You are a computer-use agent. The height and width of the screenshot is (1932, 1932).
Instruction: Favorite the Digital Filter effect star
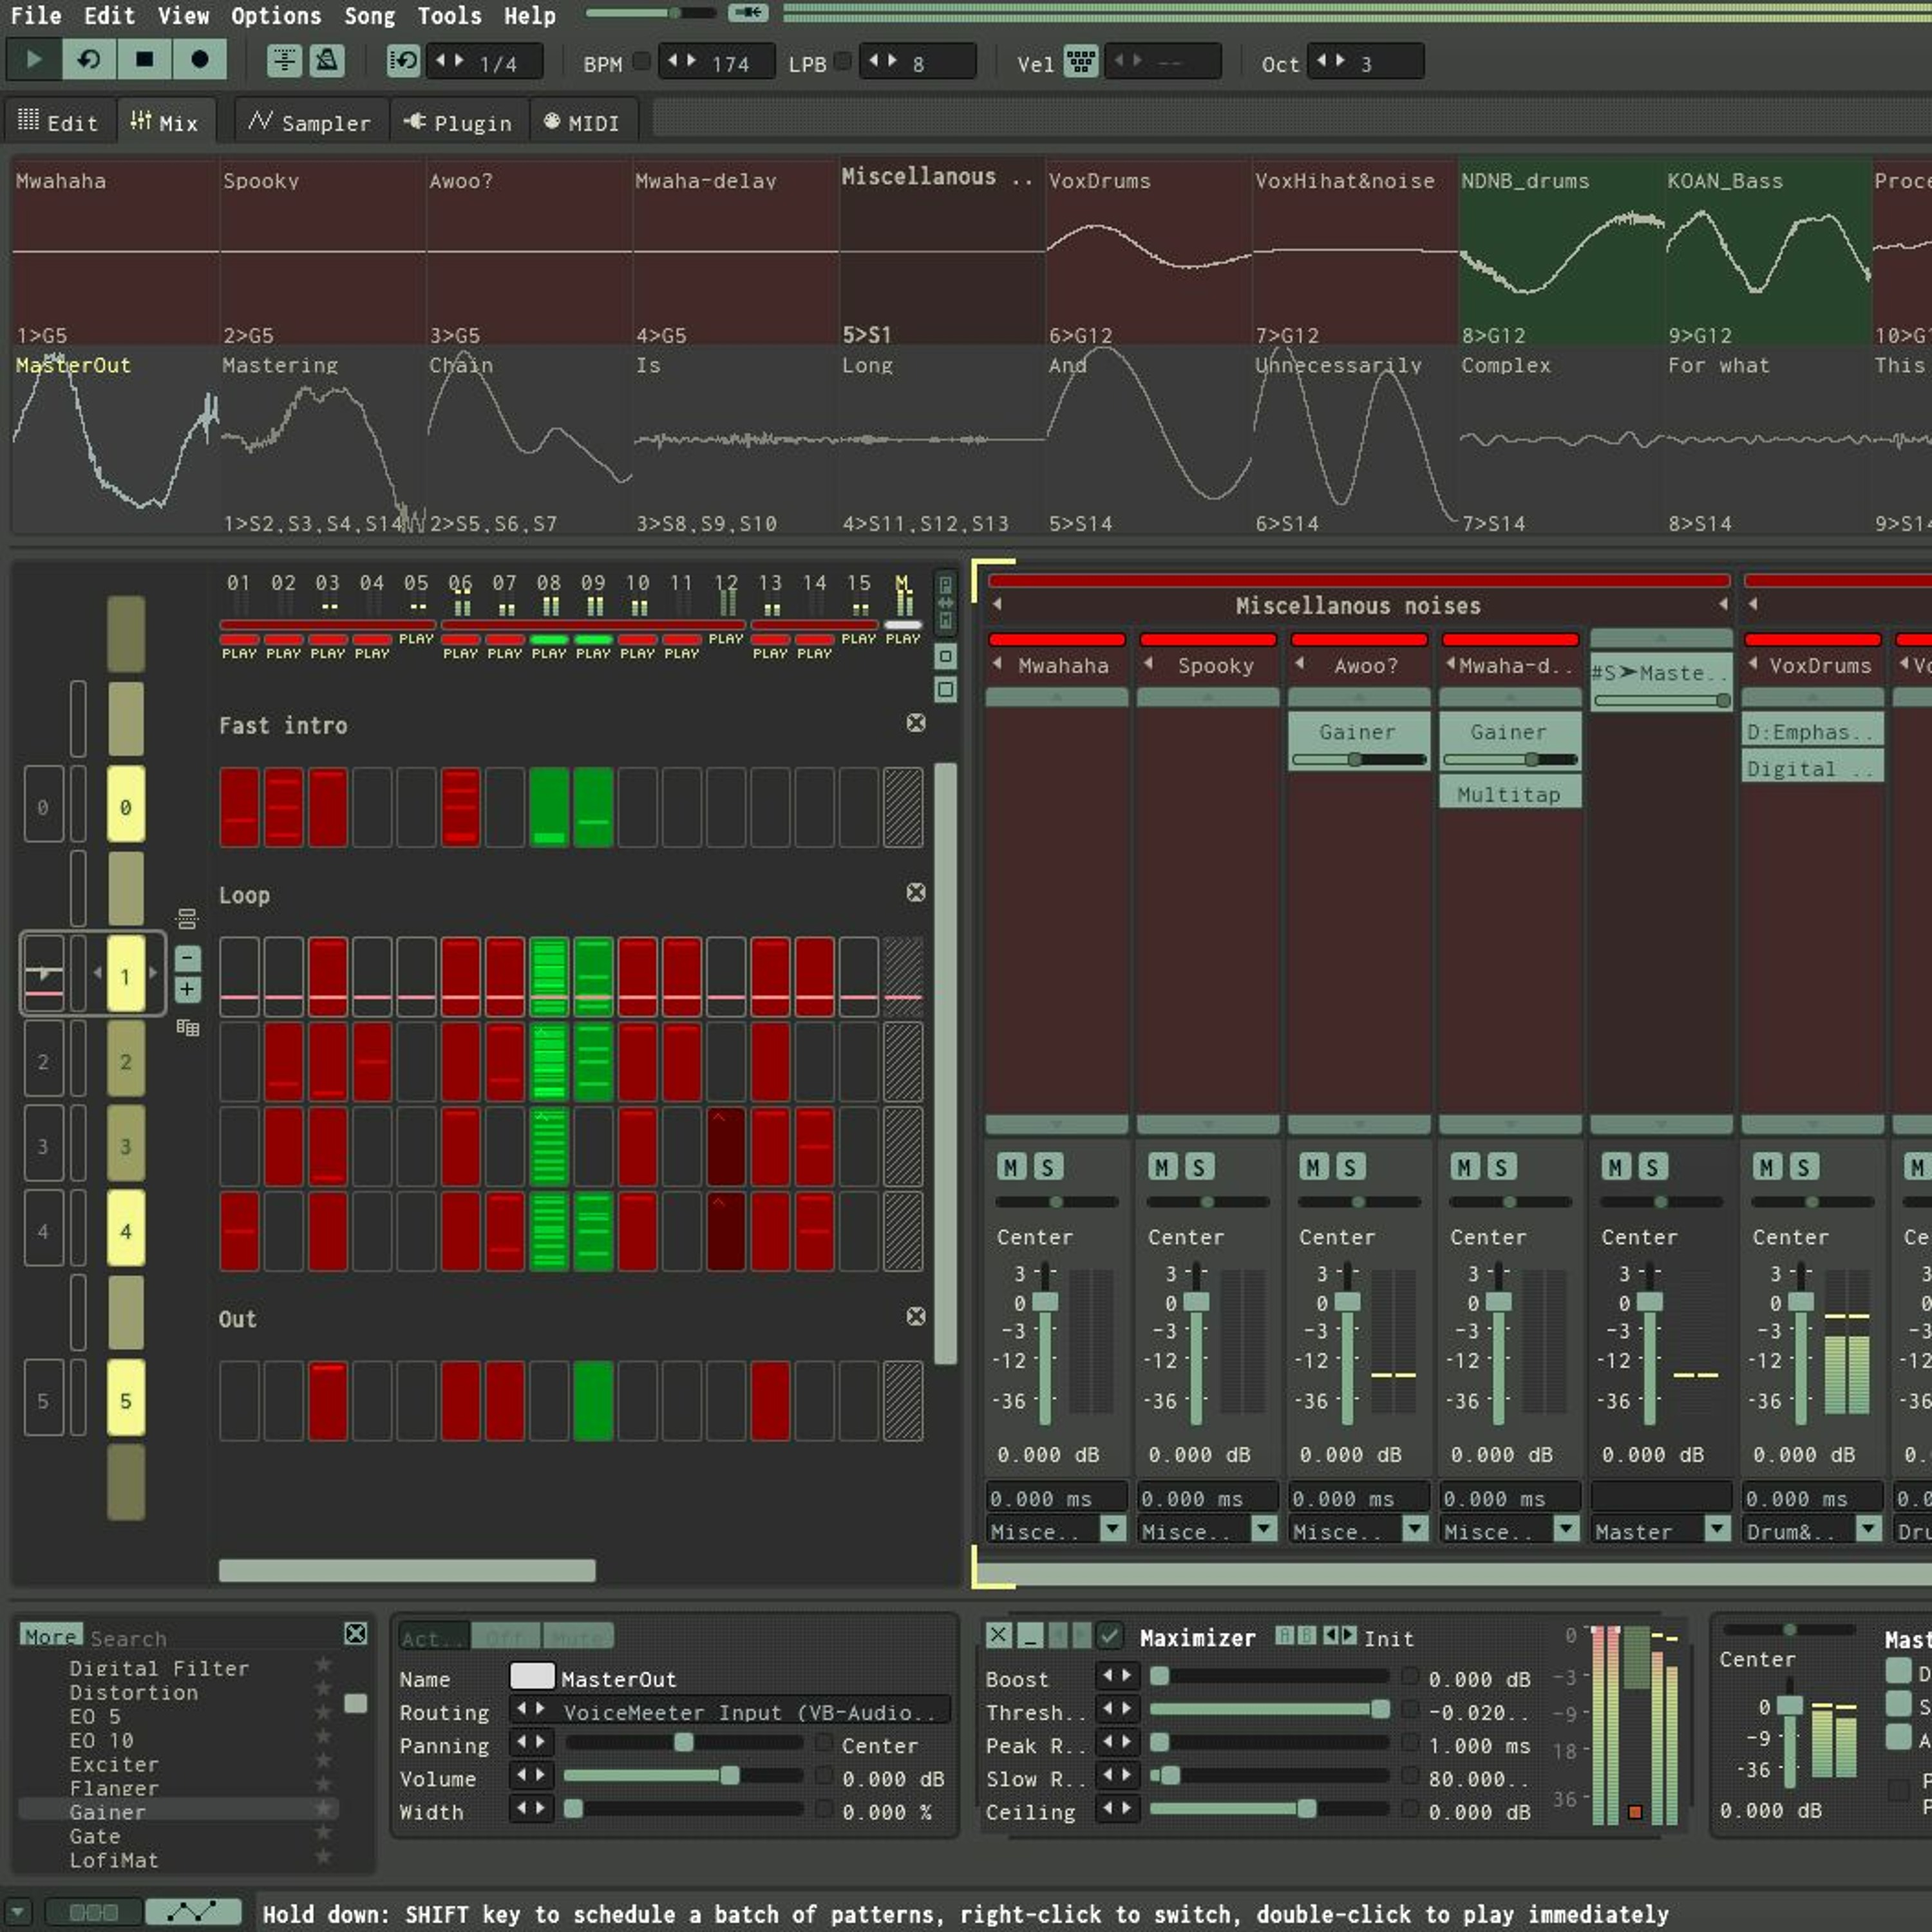coord(323,1665)
